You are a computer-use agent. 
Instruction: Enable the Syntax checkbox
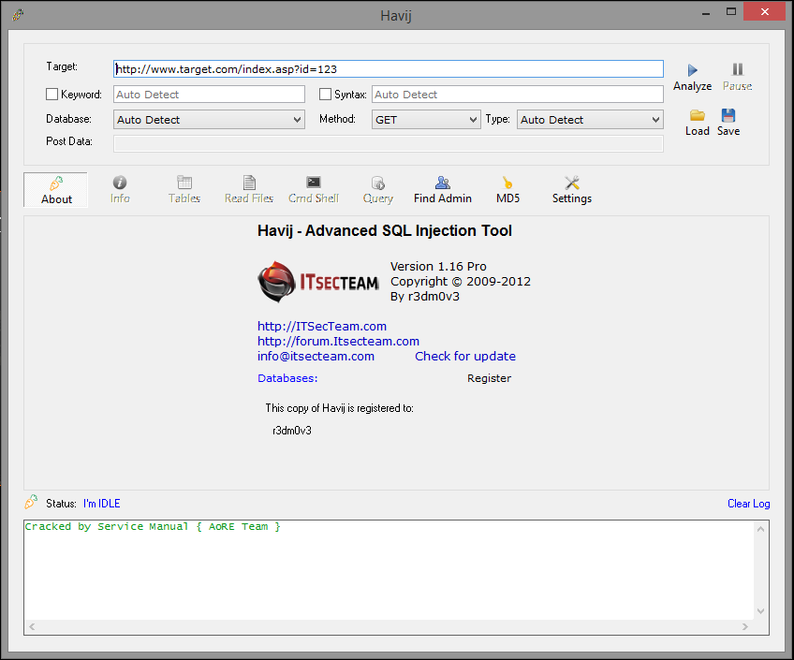tap(325, 95)
